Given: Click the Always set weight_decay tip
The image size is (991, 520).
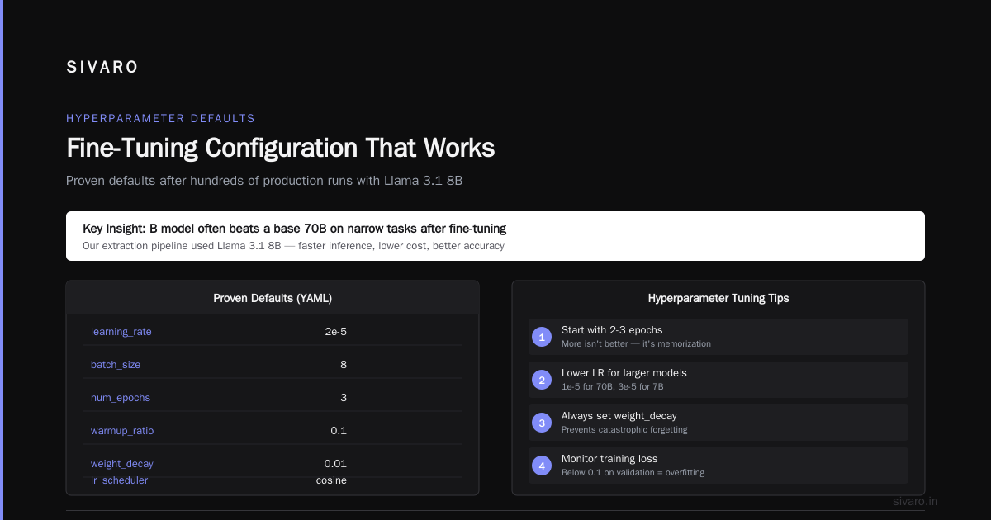Looking at the screenshot, I should coord(619,416).
